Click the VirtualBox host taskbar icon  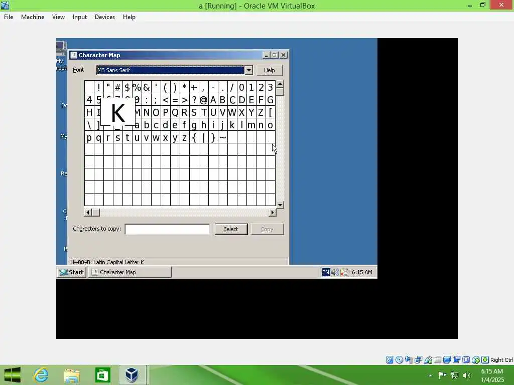click(132, 375)
